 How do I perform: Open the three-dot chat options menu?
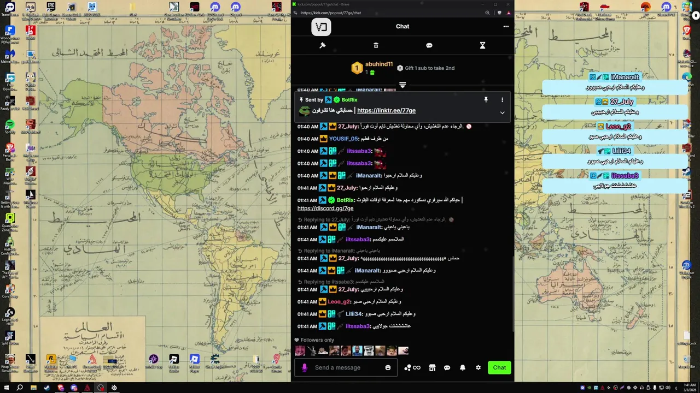(x=506, y=26)
